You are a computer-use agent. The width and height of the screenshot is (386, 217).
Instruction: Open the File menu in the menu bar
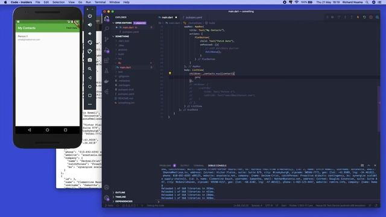[x=37, y=2]
